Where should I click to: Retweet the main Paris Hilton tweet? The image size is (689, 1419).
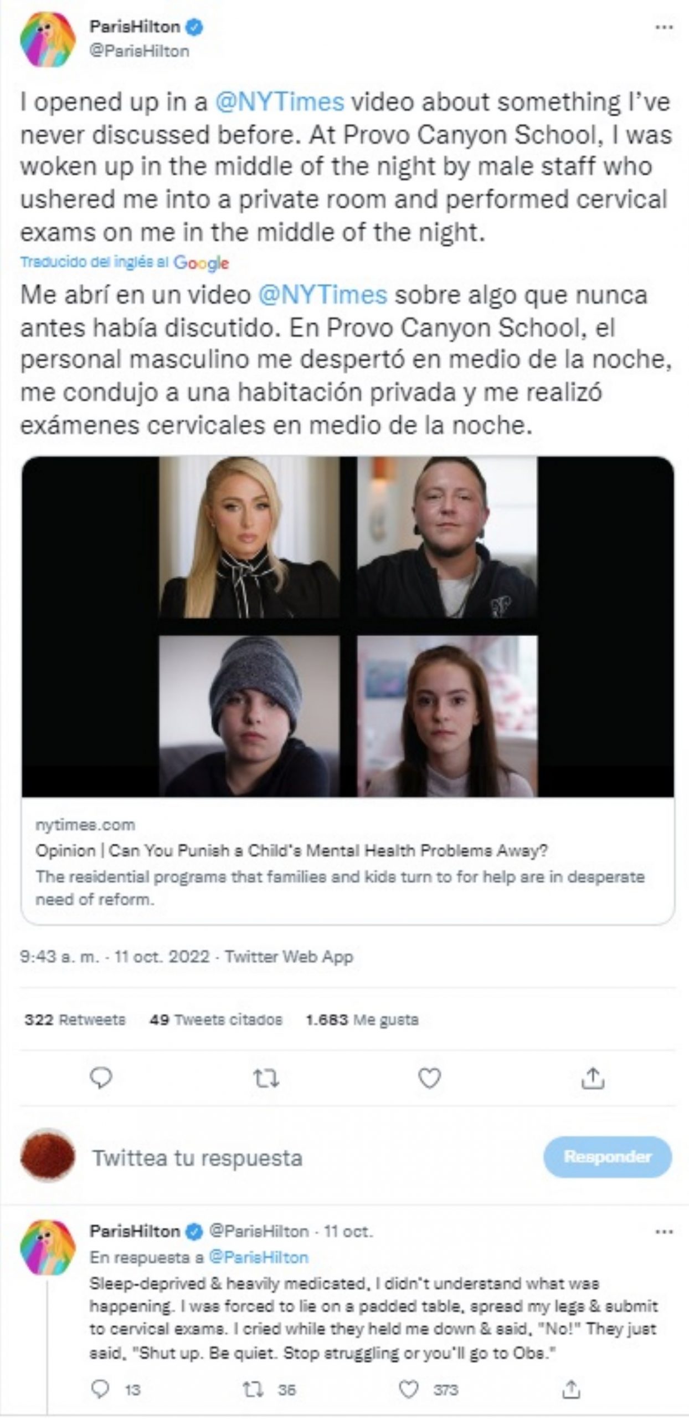pos(266,1079)
